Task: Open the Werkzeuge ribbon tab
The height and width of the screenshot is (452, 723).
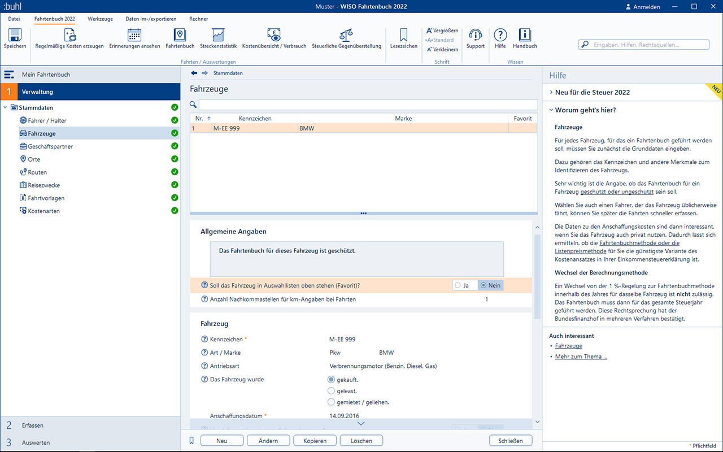Action: point(100,19)
